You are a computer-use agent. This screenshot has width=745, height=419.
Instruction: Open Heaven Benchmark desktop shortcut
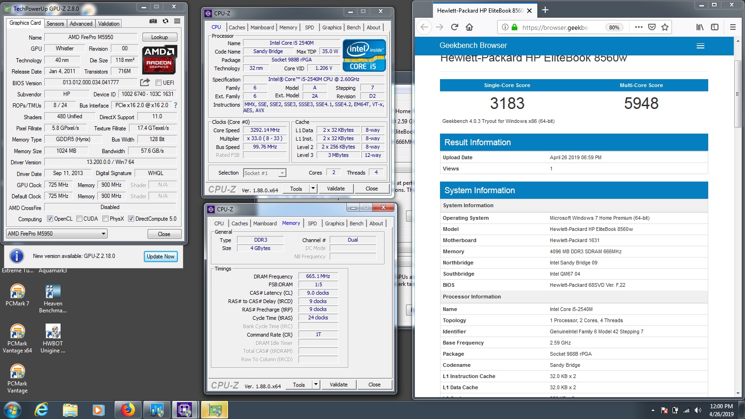[53, 299]
